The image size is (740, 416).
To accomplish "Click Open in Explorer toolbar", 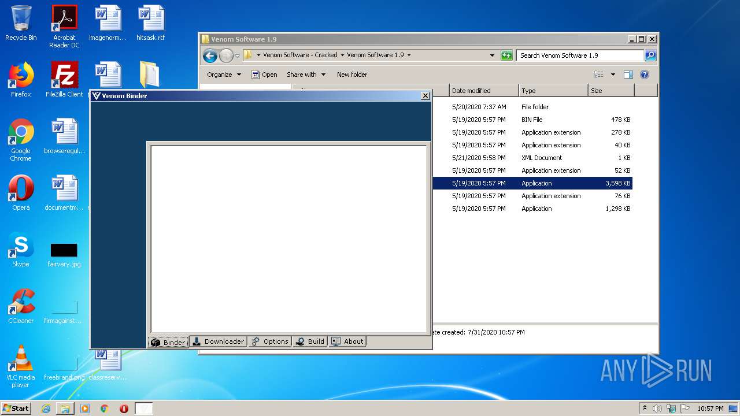I will [264, 75].
